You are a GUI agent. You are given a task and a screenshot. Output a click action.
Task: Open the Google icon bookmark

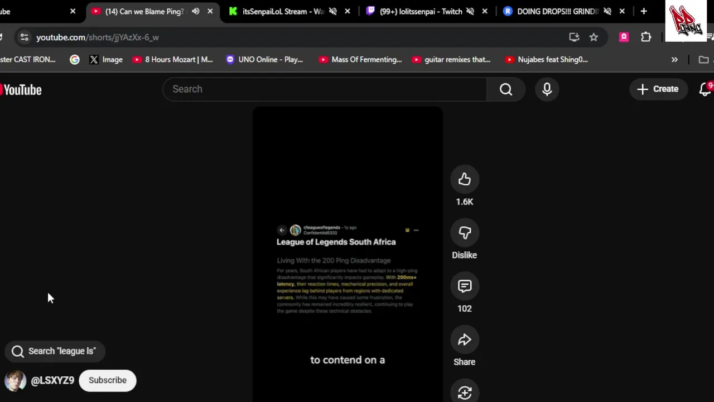75,60
